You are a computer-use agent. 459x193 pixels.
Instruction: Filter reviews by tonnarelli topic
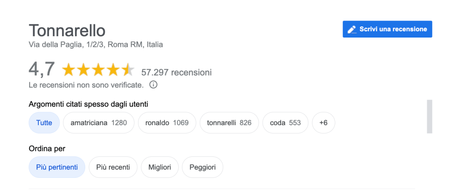tap(229, 123)
